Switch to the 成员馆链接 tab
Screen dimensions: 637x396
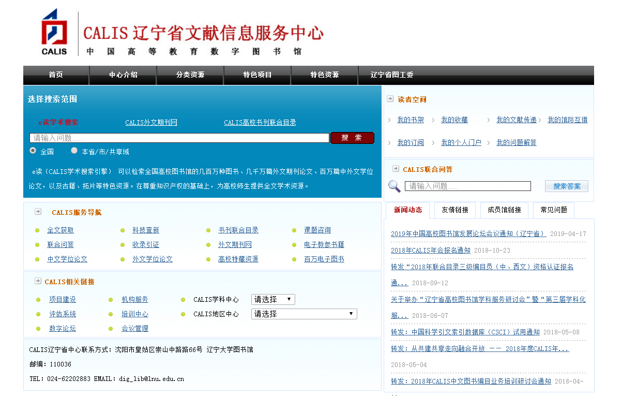(504, 210)
